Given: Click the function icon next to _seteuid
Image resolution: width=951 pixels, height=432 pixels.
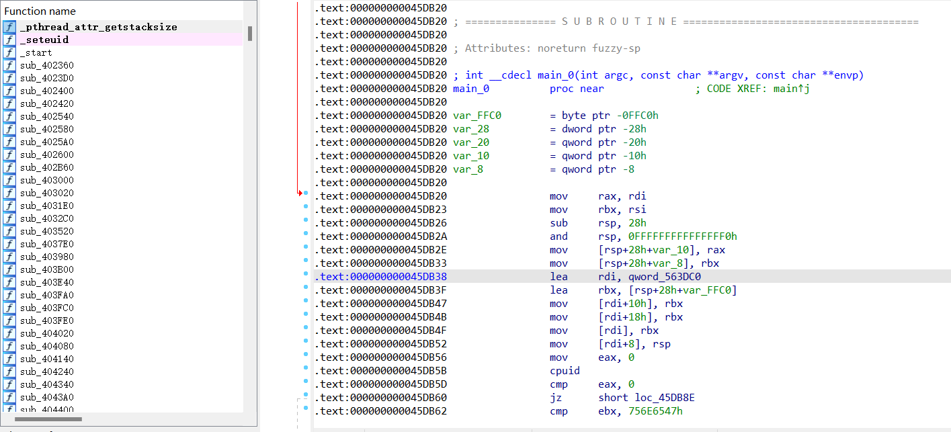Looking at the screenshot, I should tap(9, 40).
